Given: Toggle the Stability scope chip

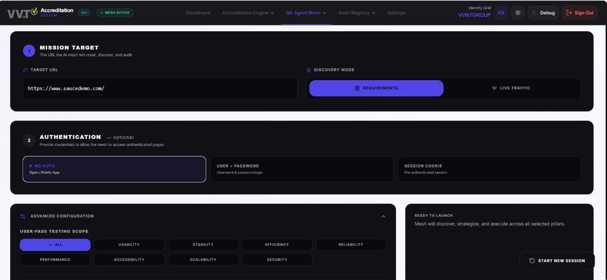Looking at the screenshot, I should 203,245.
